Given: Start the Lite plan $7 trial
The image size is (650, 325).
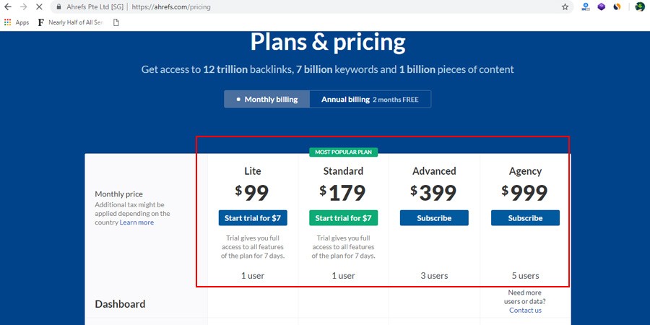Looking at the screenshot, I should click(253, 218).
